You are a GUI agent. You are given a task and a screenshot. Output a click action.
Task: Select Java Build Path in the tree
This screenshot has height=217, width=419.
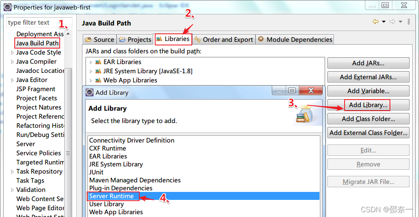[37, 43]
